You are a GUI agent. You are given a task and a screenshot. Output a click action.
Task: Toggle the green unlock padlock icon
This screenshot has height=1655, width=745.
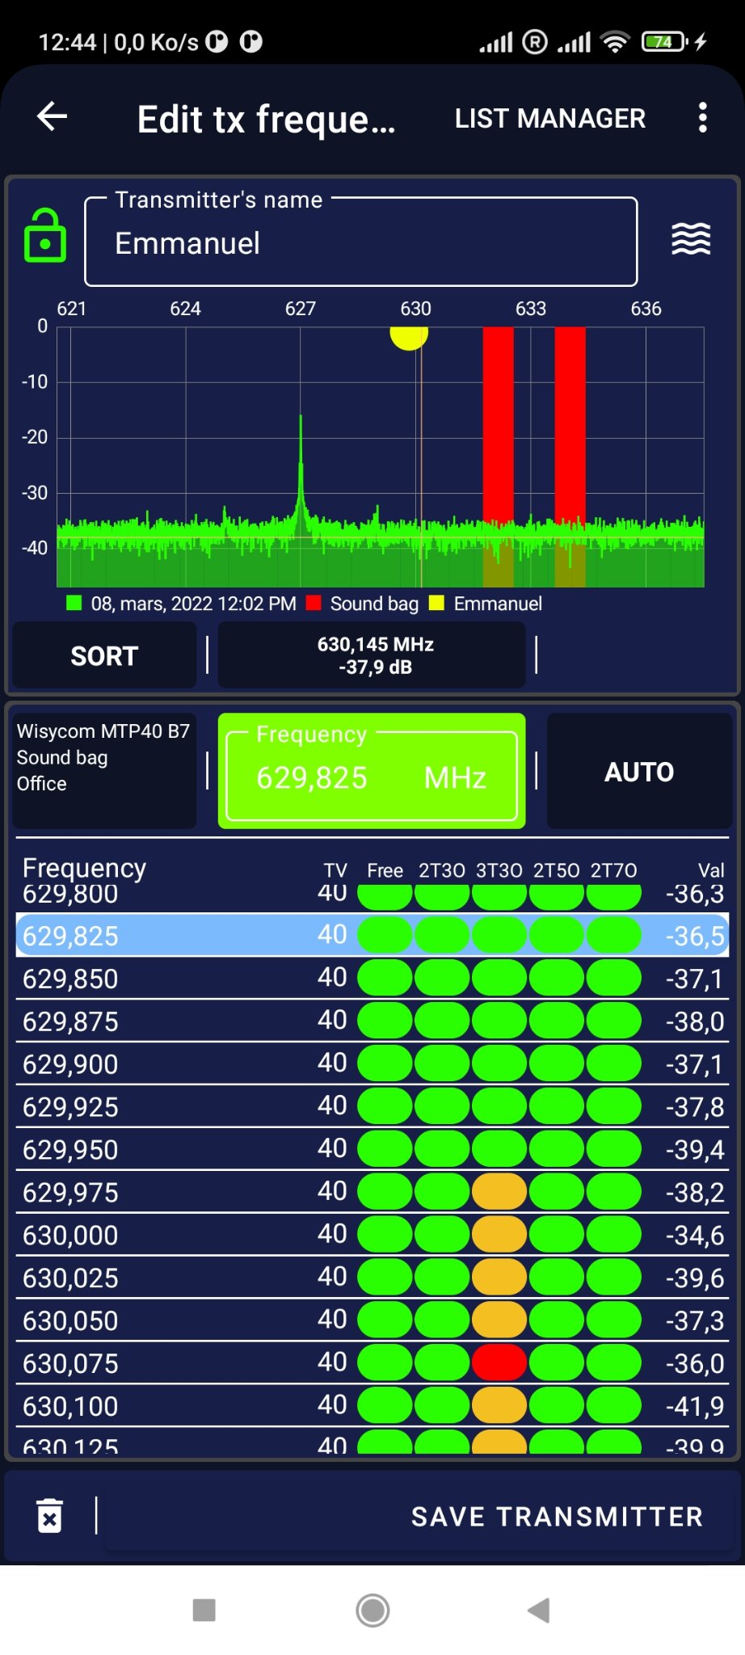pos(45,236)
